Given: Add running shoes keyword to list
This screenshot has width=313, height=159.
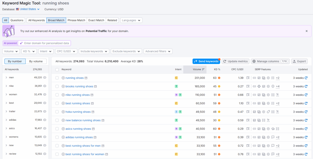Looking at the screenshot, I should pos(63,78).
